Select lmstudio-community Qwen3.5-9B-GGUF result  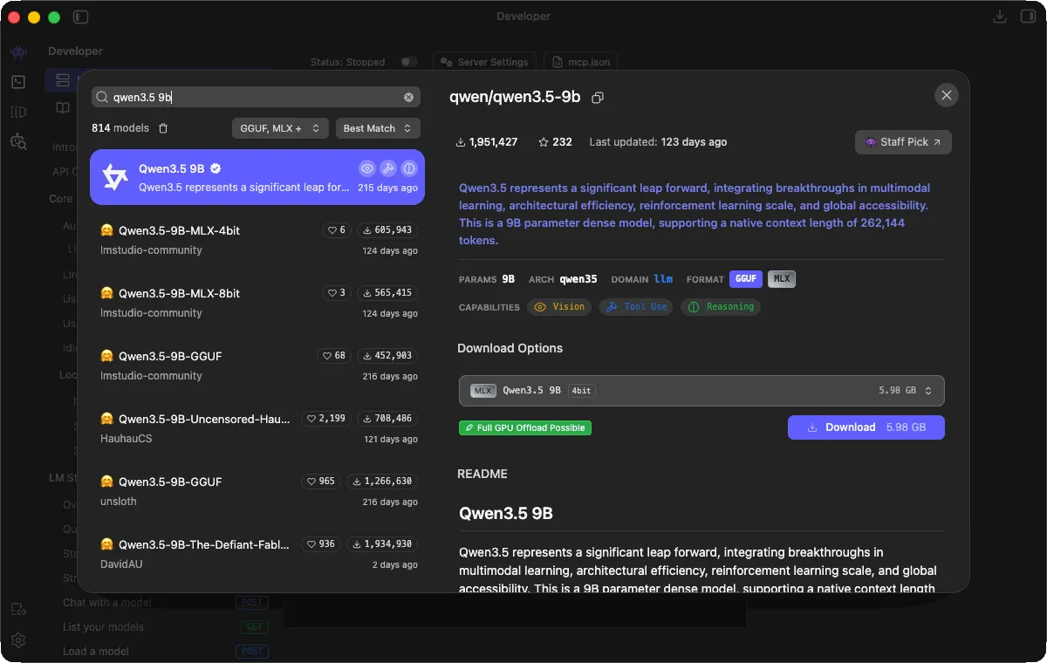[257, 366]
